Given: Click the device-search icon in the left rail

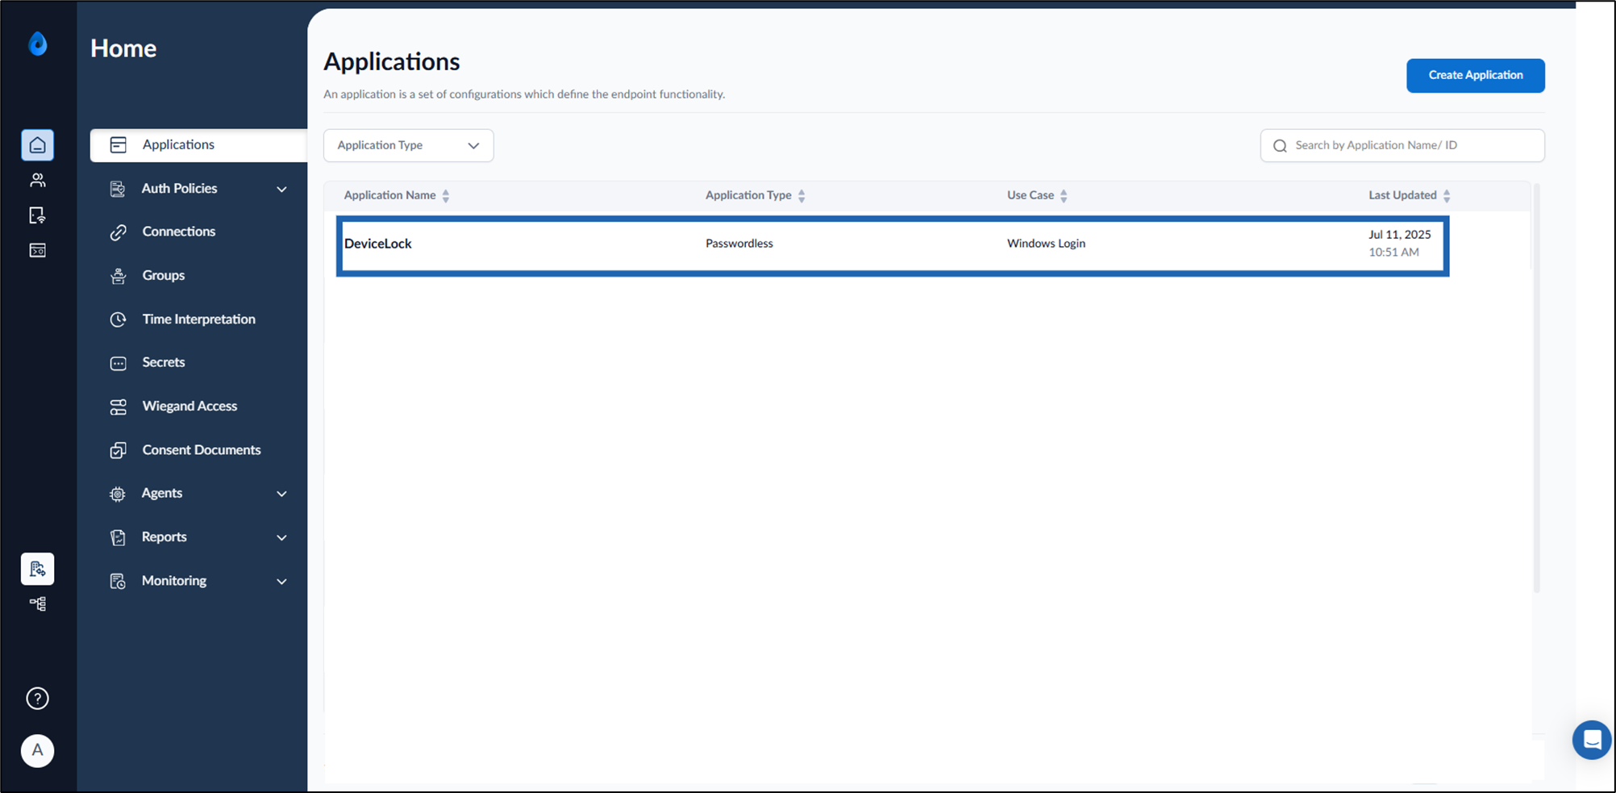Looking at the screenshot, I should (37, 215).
